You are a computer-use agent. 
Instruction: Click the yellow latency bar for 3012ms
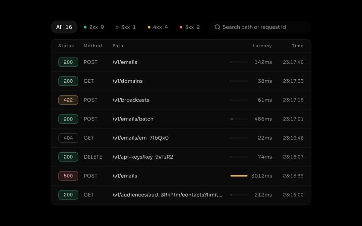tap(239, 176)
